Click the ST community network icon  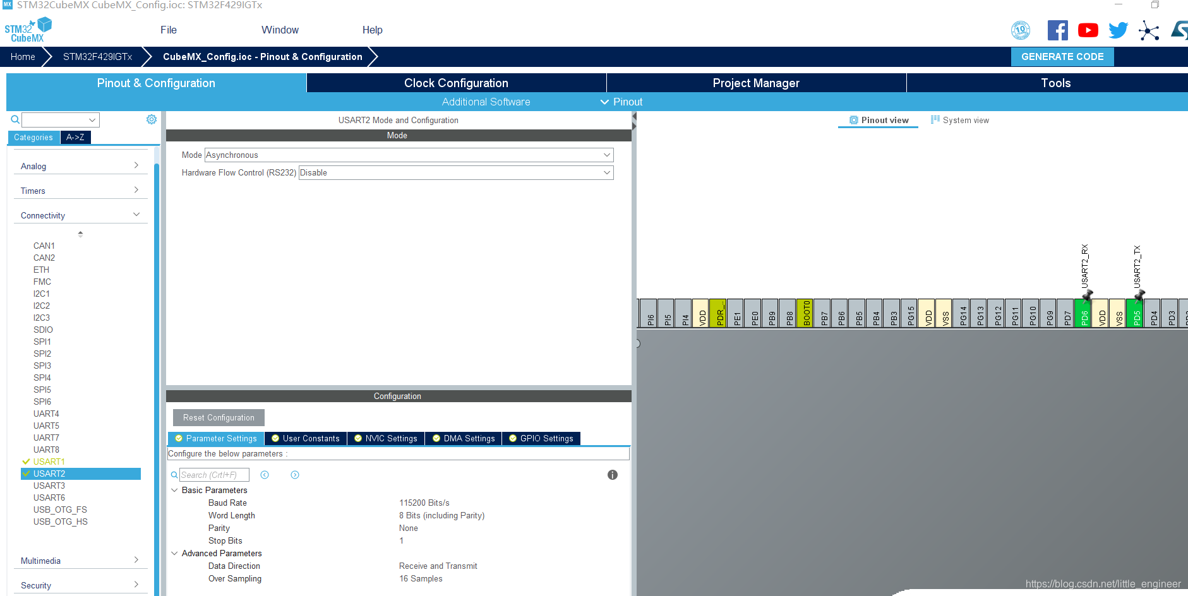[1149, 30]
